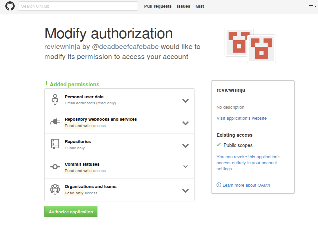The height and width of the screenshot is (226, 318).
Task: Click the info icon beside Learn more
Action: coord(219,185)
